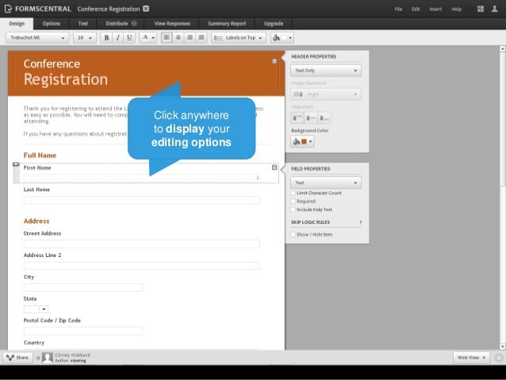Screen dimensions: 506x380
Task: Select the Conference Registration header title
Action: (x=66, y=73)
